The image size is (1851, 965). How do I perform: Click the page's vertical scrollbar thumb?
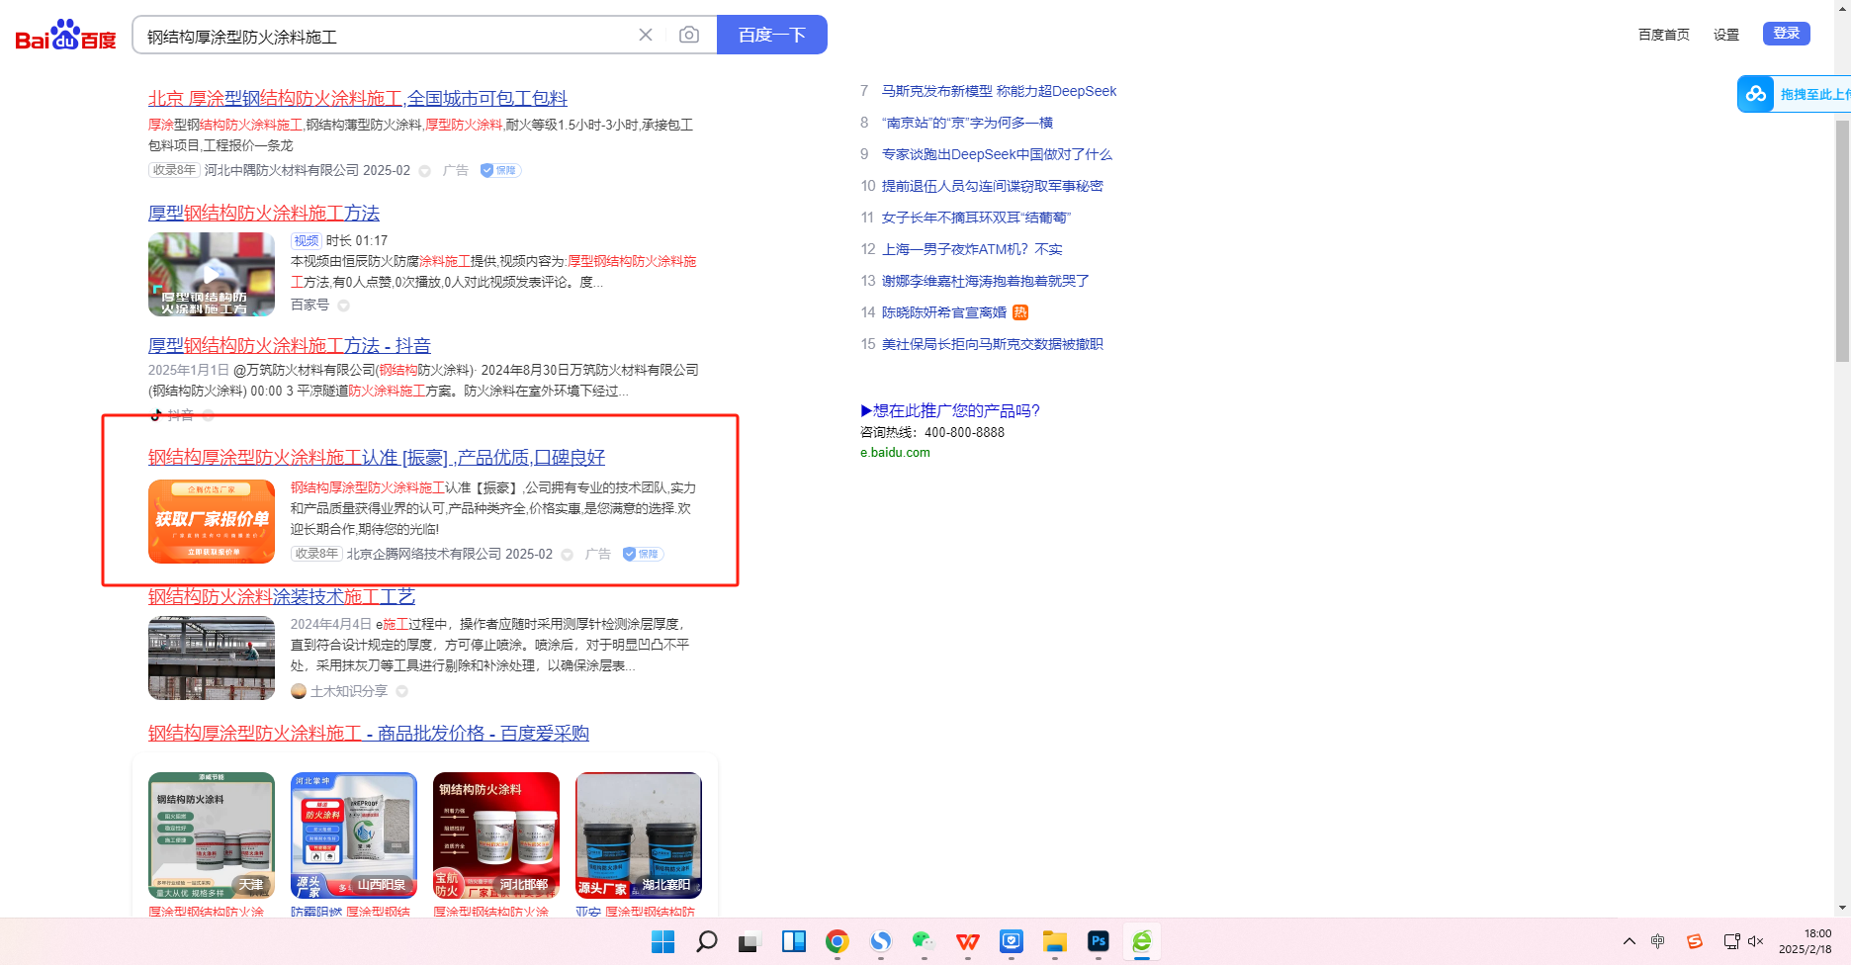click(1842, 237)
